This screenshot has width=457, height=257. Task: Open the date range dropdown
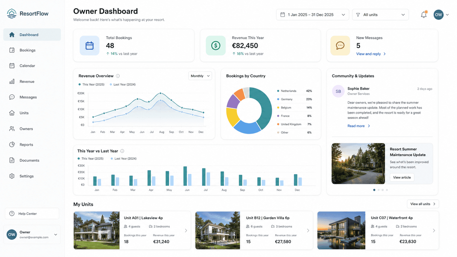(312, 15)
